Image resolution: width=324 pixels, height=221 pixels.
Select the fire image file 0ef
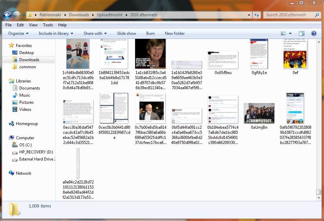tap(295, 54)
